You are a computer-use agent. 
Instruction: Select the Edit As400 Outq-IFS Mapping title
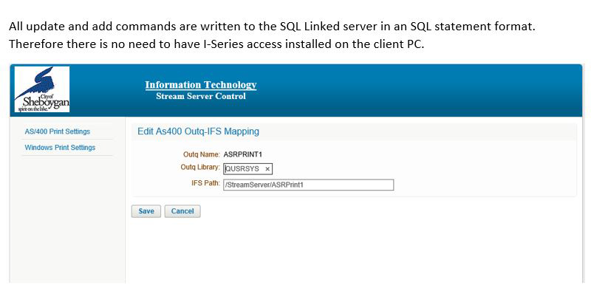(198, 131)
